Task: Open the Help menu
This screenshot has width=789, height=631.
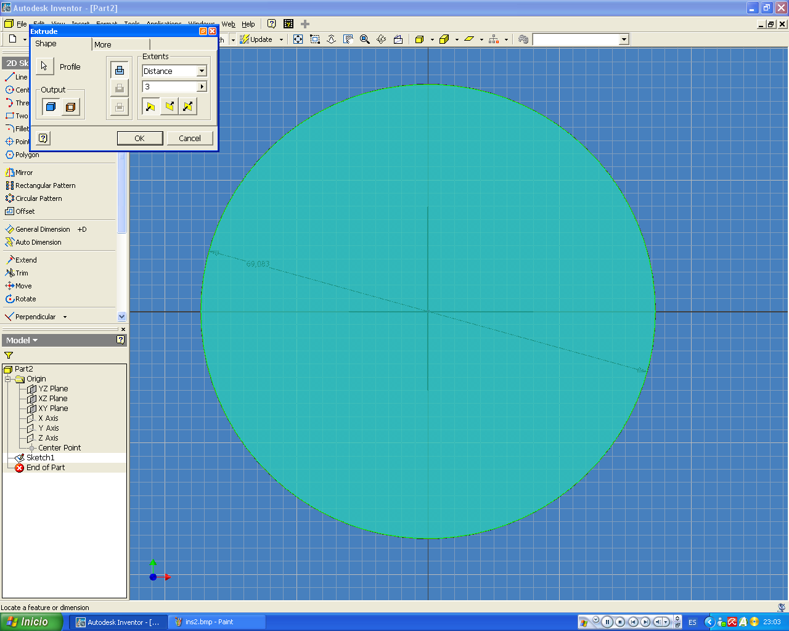Action: coord(248,24)
